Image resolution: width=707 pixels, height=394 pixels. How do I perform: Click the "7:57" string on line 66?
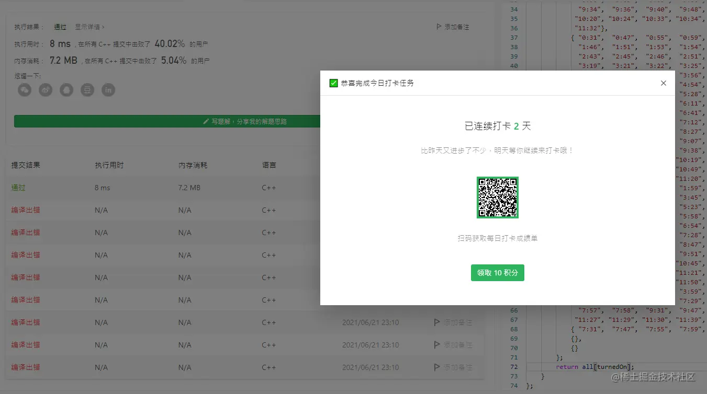[590, 310]
